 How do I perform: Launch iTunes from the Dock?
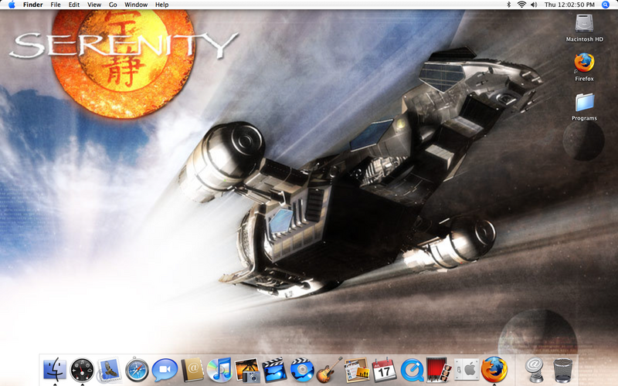click(x=219, y=370)
